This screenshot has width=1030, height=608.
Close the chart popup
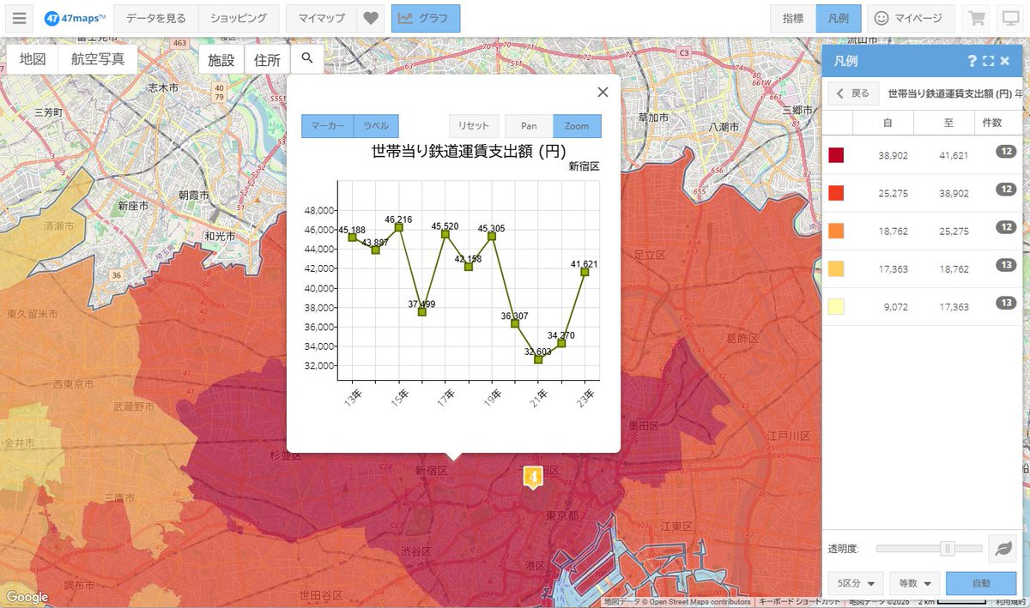pos(603,92)
